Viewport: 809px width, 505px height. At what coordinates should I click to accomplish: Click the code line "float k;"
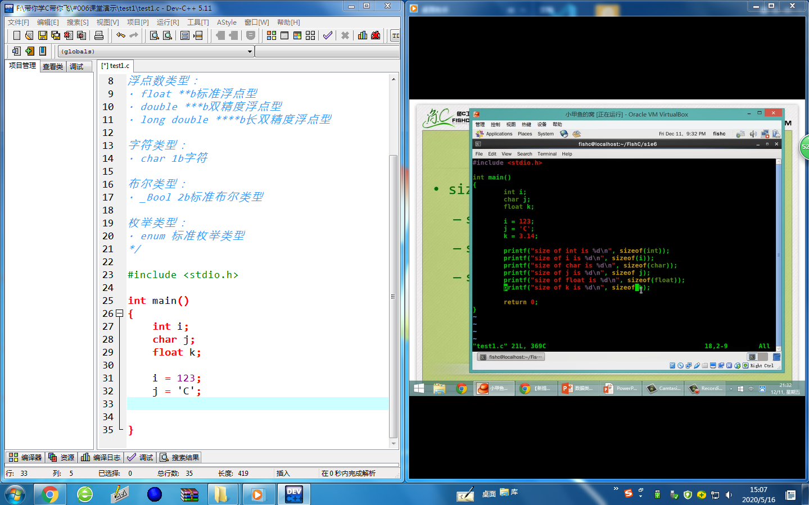coord(177,352)
